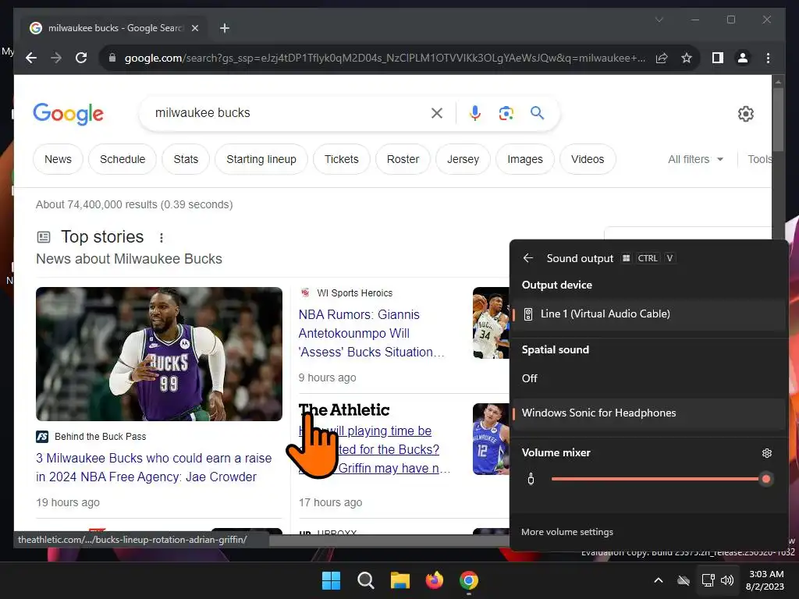Viewport: 799px width, 599px height.
Task: Share this page via address bar icon
Action: pyautogui.click(x=662, y=58)
